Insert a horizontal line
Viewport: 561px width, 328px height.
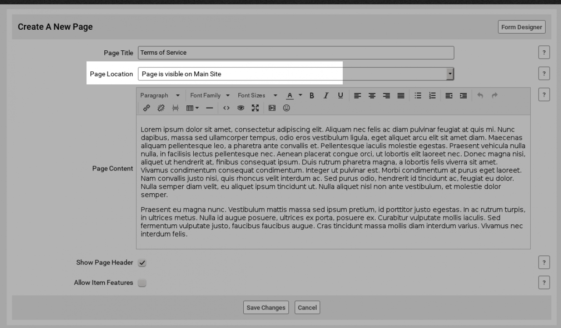209,108
